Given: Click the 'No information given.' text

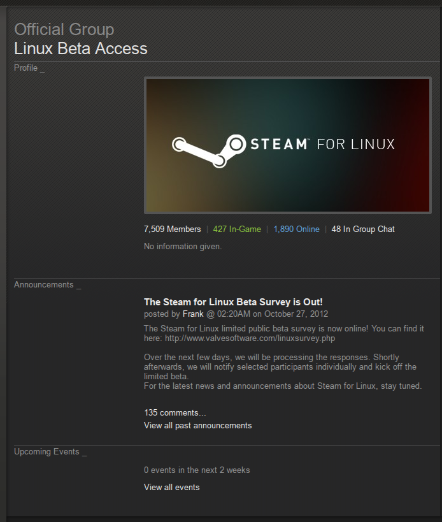Looking at the screenshot, I should (183, 246).
